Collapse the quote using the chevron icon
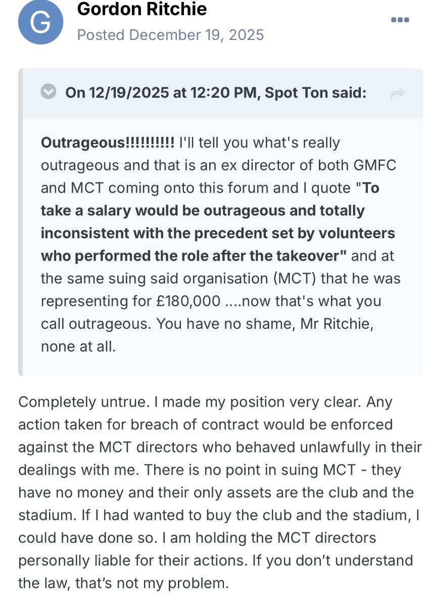The height and width of the screenshot is (607, 426). point(49,93)
